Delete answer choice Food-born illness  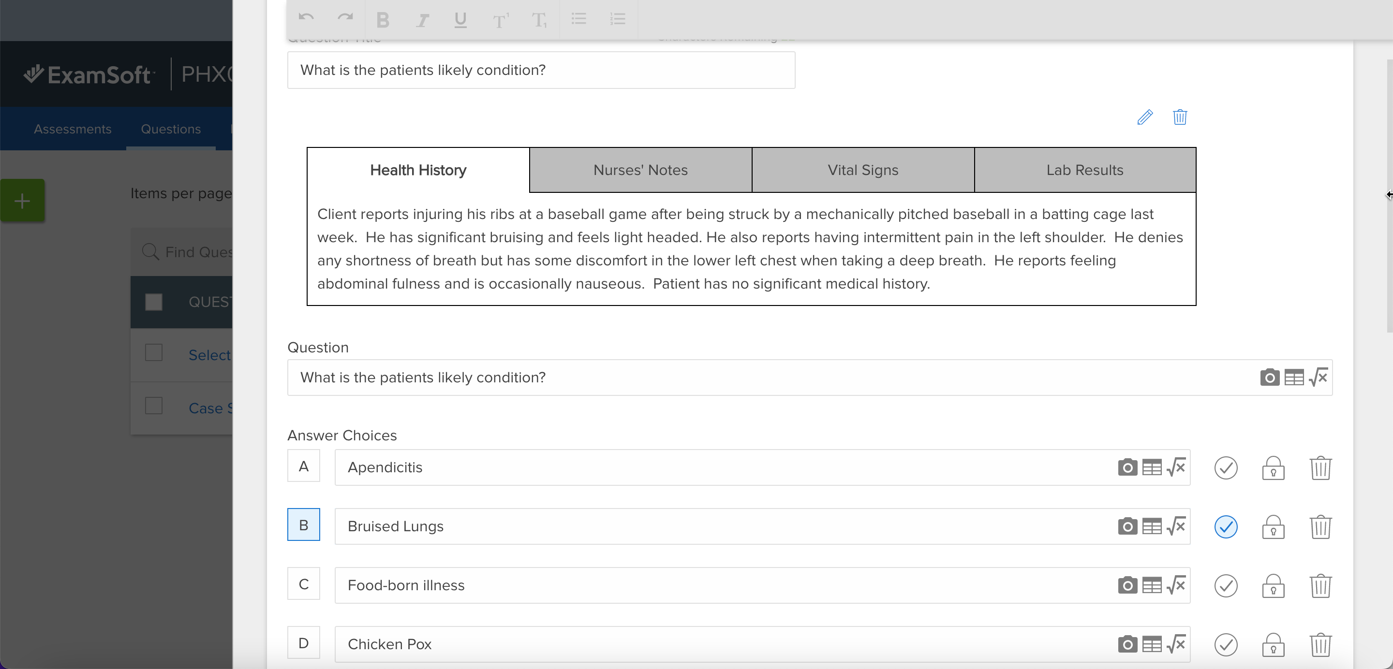(x=1320, y=585)
